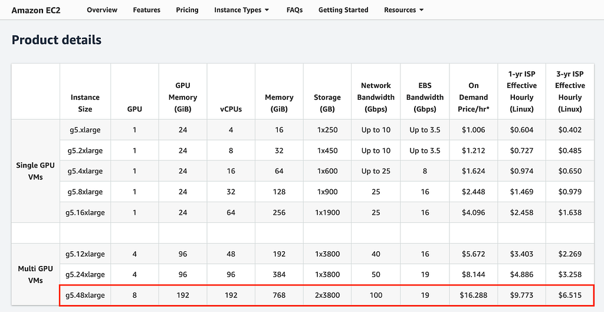Select the g5.24xlarge instance cell

(85, 275)
